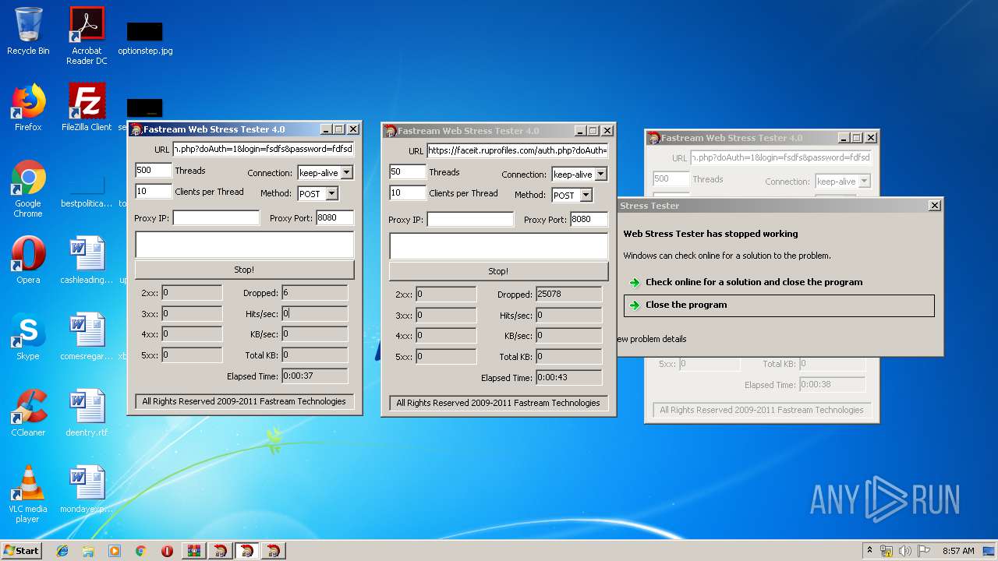The height and width of the screenshot is (561, 998).
Task: Open the Action Center flag icon
Action: pyautogui.click(x=923, y=551)
